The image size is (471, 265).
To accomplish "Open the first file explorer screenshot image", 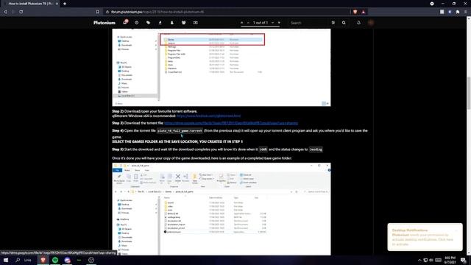I will [x=222, y=67].
